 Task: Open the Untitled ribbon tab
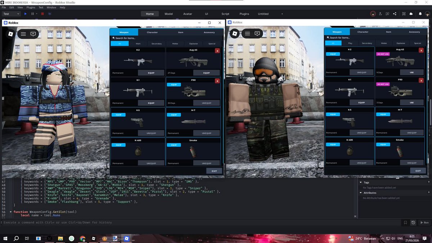(263, 14)
